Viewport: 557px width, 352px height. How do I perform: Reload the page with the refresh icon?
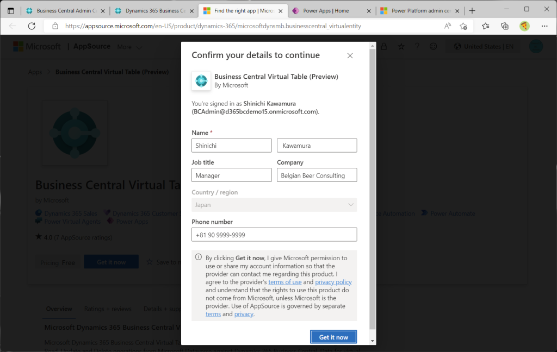point(32,26)
